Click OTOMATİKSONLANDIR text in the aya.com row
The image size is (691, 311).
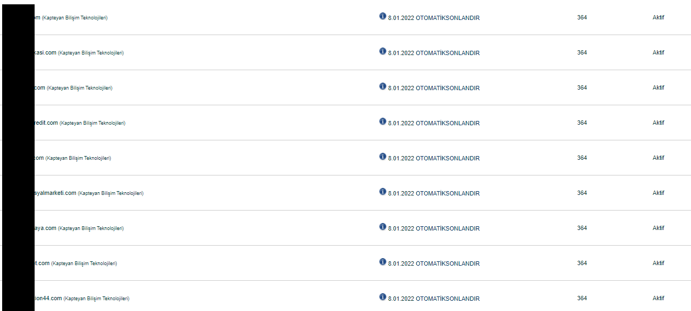[x=448, y=228]
